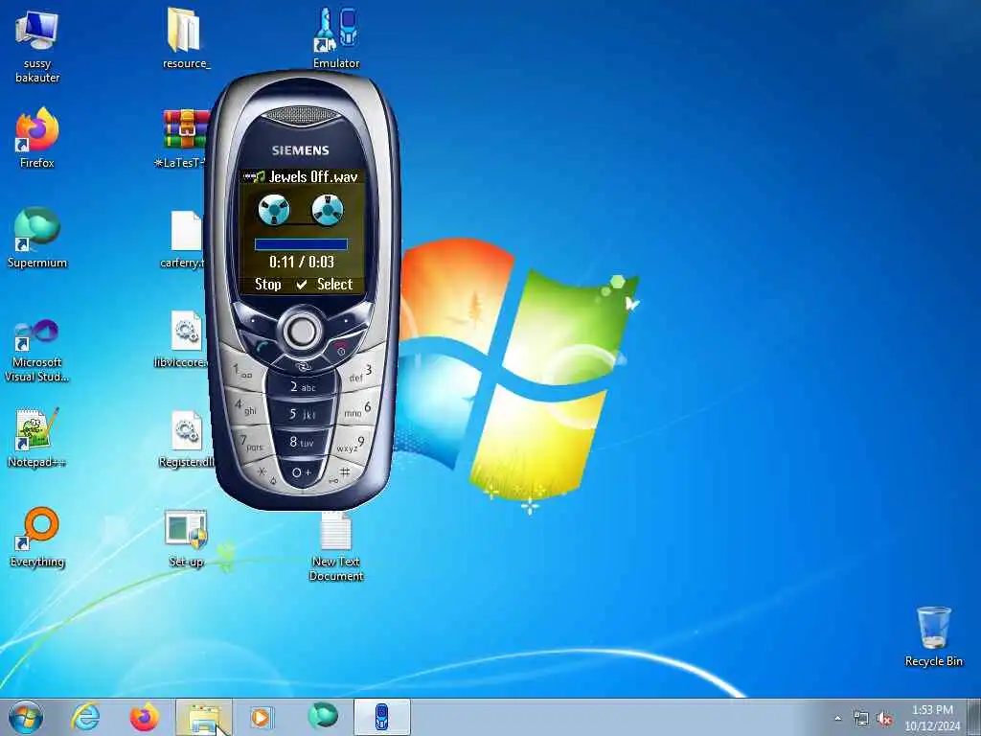Click the browser key below navigation ring
This screenshot has width=981, height=736.
click(x=303, y=367)
